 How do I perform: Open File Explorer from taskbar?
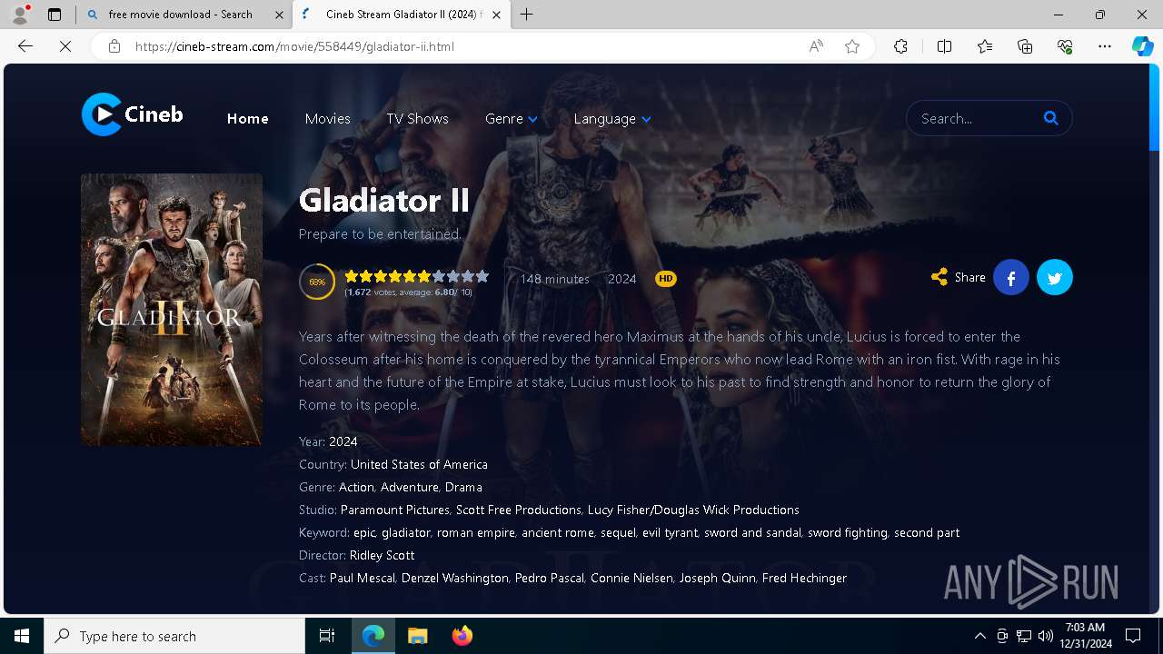(417, 636)
